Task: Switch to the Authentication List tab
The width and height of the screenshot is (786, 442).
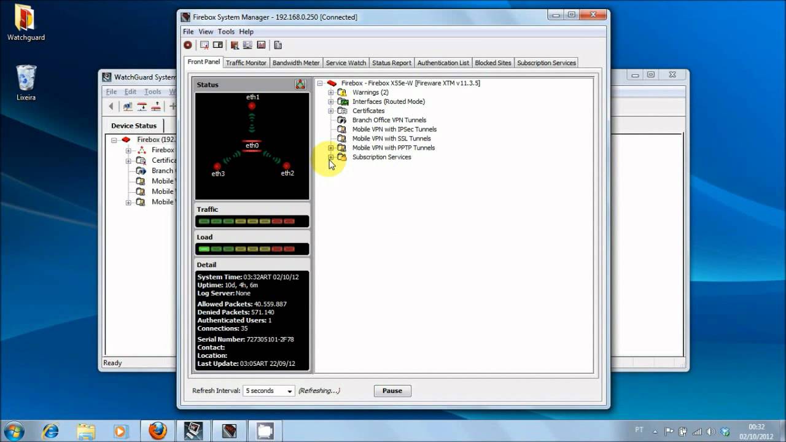Action: 443,63
